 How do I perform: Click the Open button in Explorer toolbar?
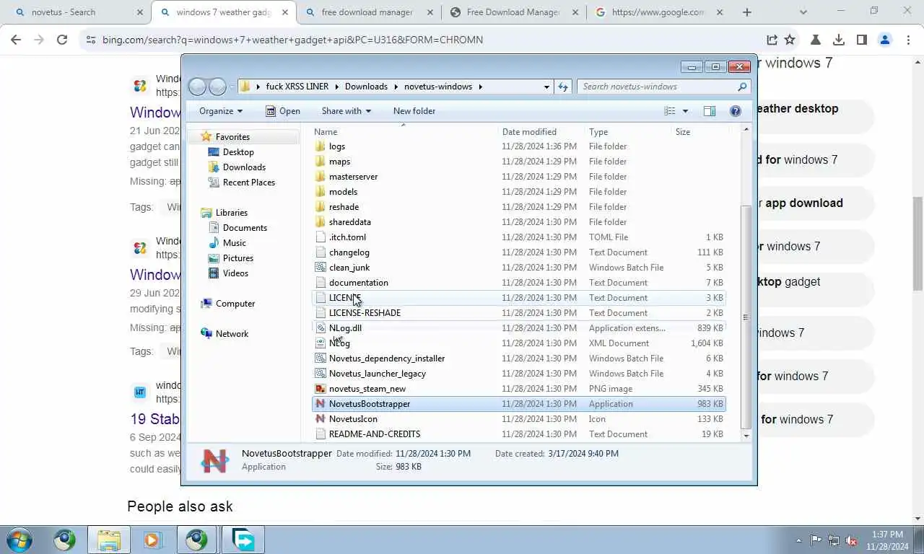(x=282, y=111)
